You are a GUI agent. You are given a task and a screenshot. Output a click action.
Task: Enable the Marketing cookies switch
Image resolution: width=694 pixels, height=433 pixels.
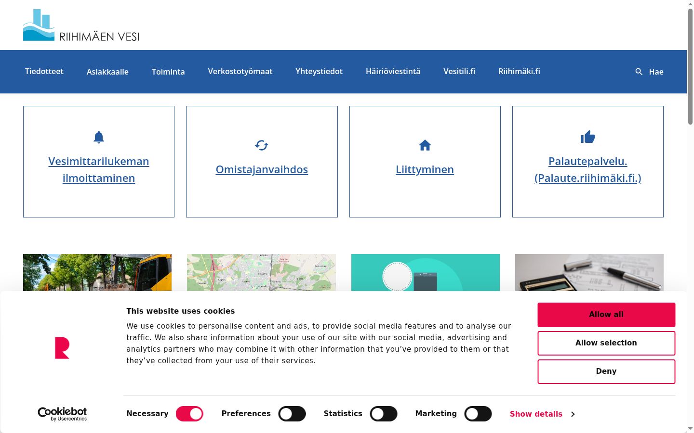(478, 414)
